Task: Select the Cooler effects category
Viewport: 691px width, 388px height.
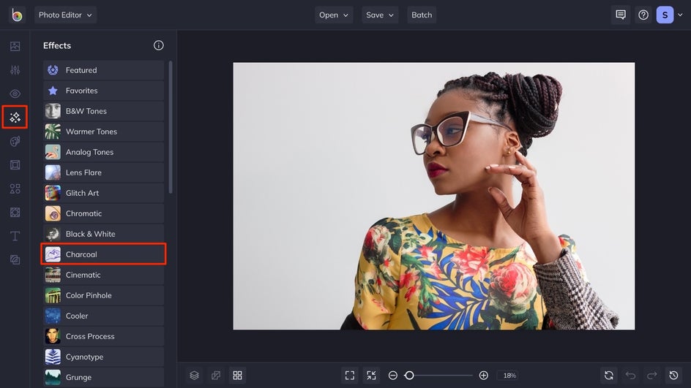Action: (103, 316)
